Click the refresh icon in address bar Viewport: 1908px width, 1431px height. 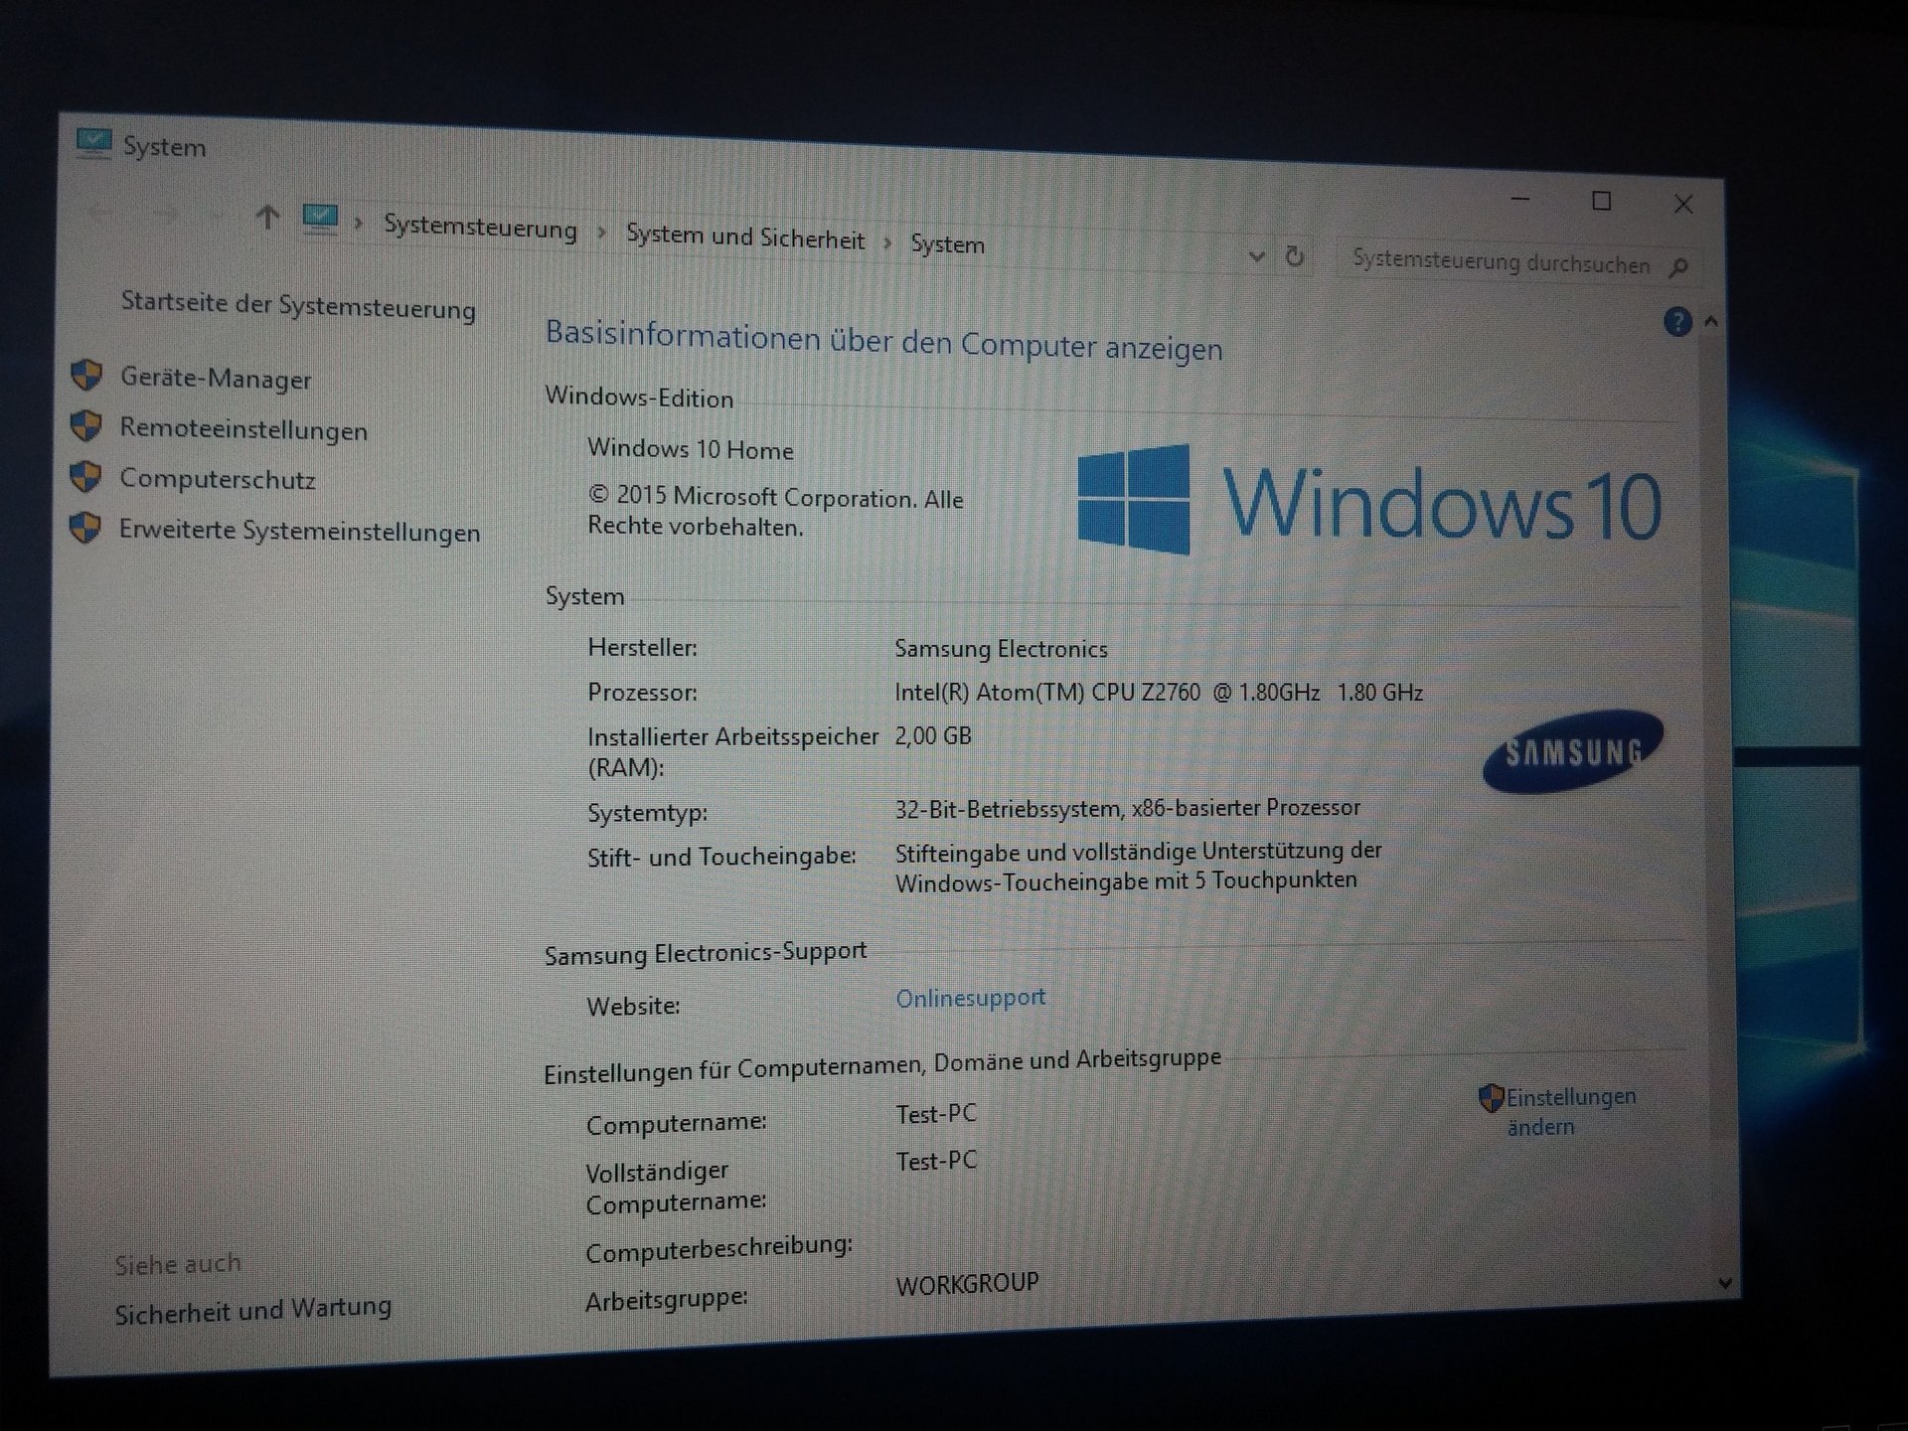1294,256
